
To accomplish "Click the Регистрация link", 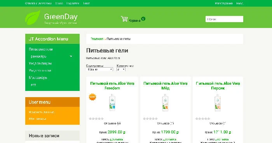I will point(223,3).
